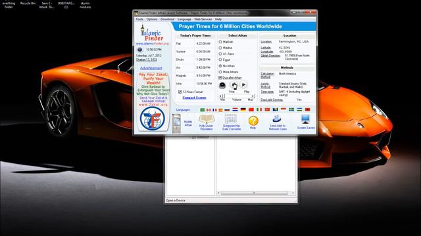Choose the Indonesian flag language
The image size is (421, 236).
click(x=284, y=109)
